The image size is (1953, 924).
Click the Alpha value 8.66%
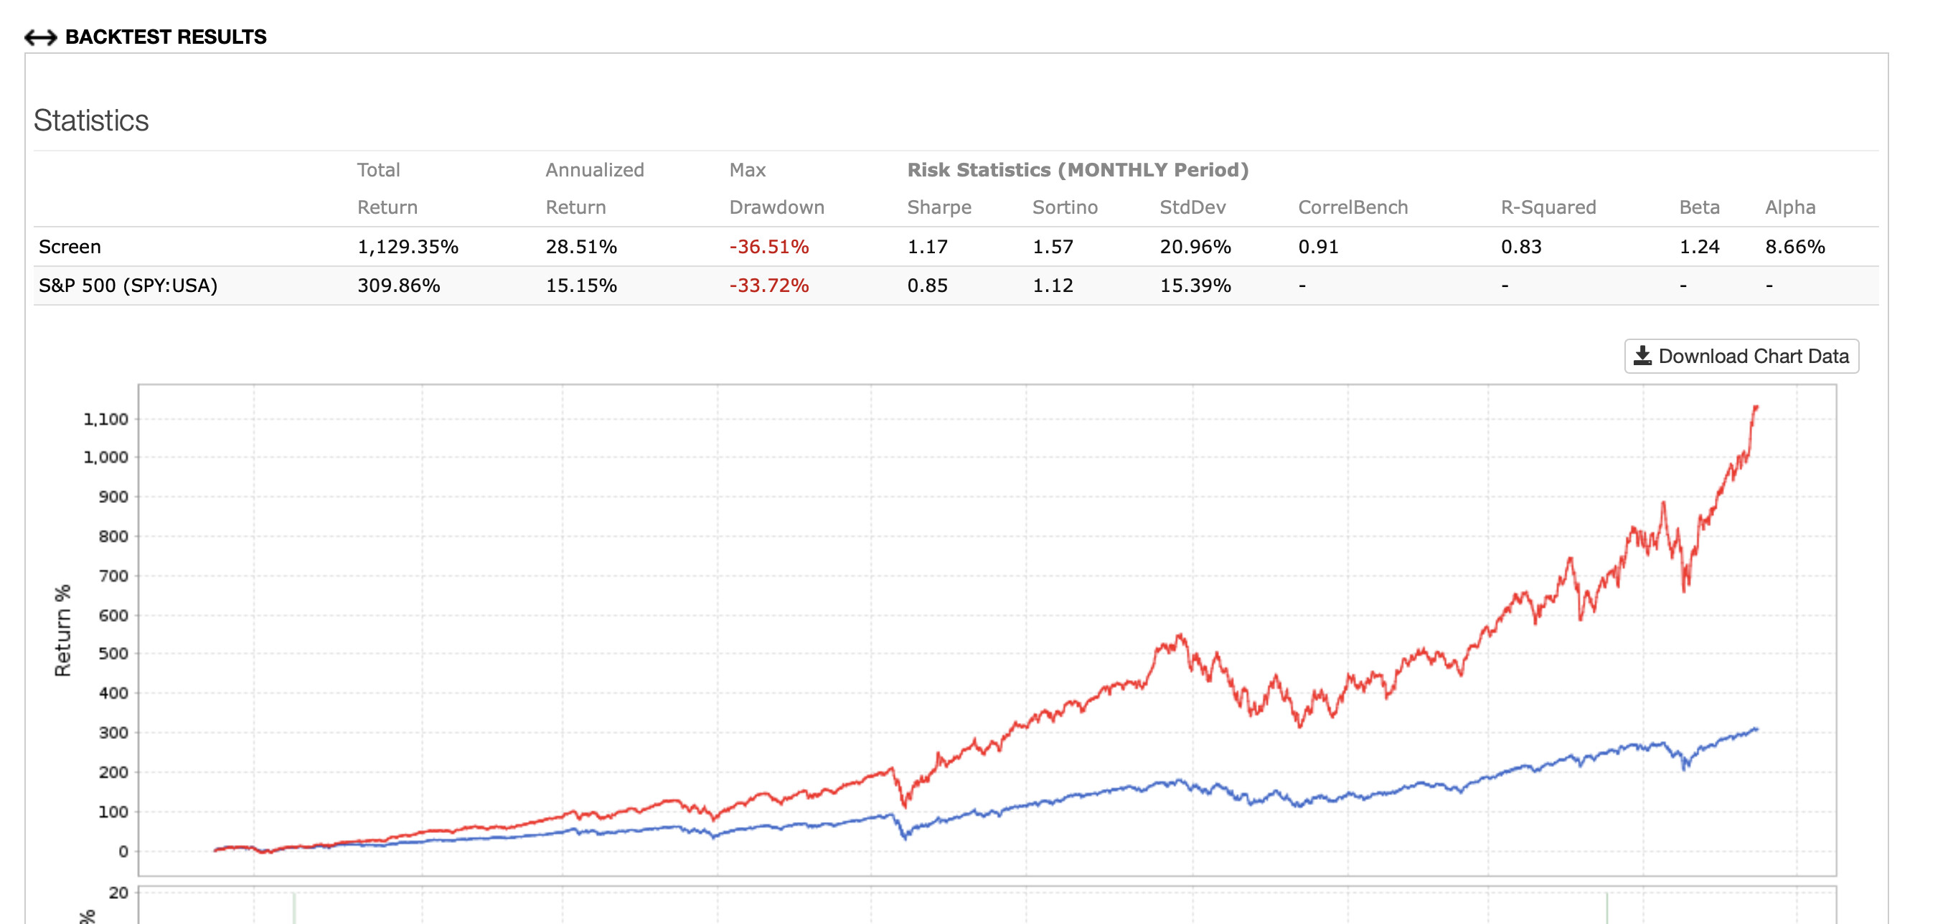1794,246
